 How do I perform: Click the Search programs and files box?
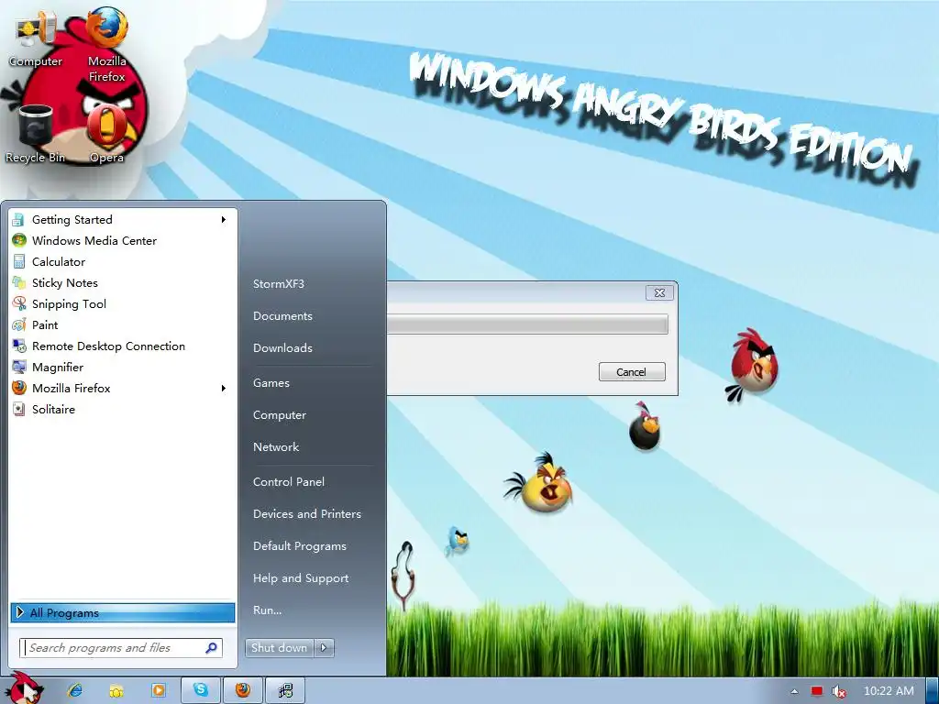[122, 648]
